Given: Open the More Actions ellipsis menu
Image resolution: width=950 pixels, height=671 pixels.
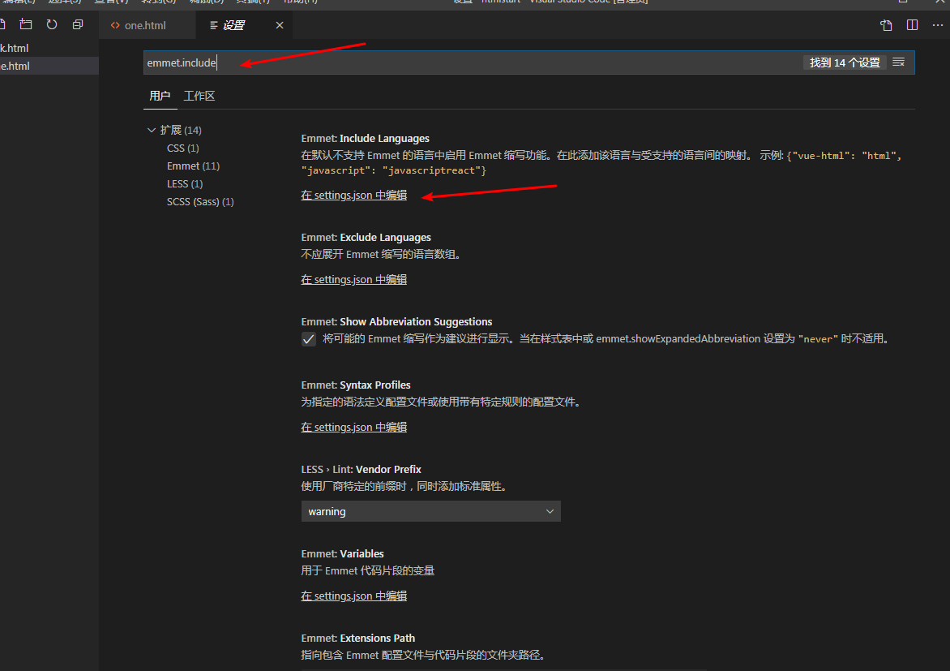Looking at the screenshot, I should tap(938, 25).
